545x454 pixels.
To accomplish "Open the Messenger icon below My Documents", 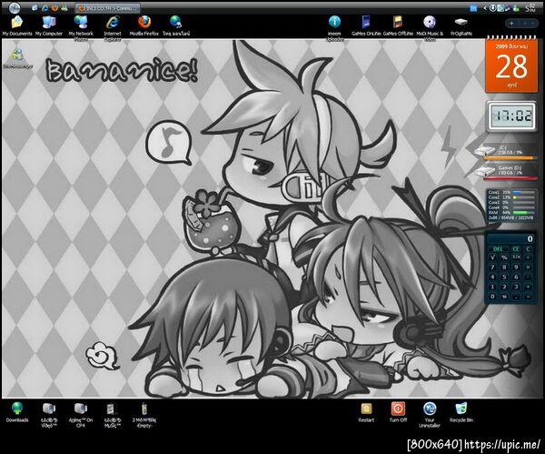I will tap(16, 55).
